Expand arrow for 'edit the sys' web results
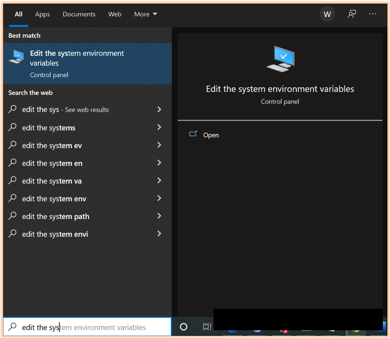Screen dimensions: 390x338 coord(159,109)
